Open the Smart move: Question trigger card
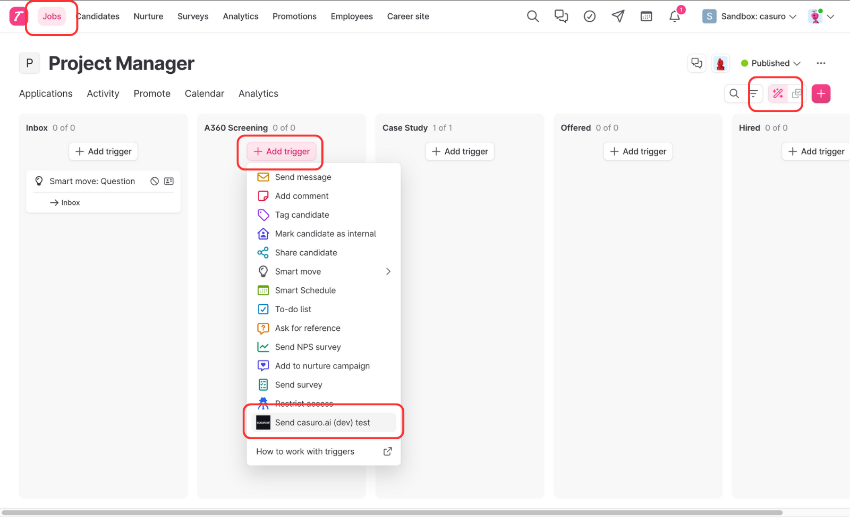Screen dimensions: 850x531 [103, 192]
